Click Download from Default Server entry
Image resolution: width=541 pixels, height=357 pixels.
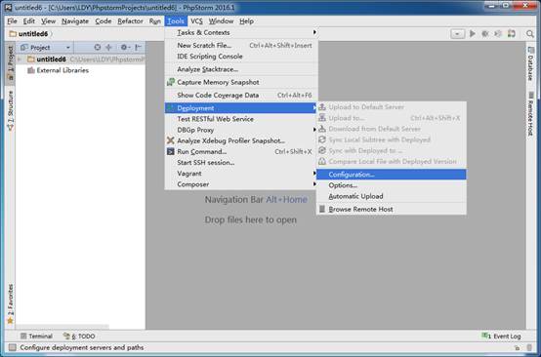click(392, 129)
